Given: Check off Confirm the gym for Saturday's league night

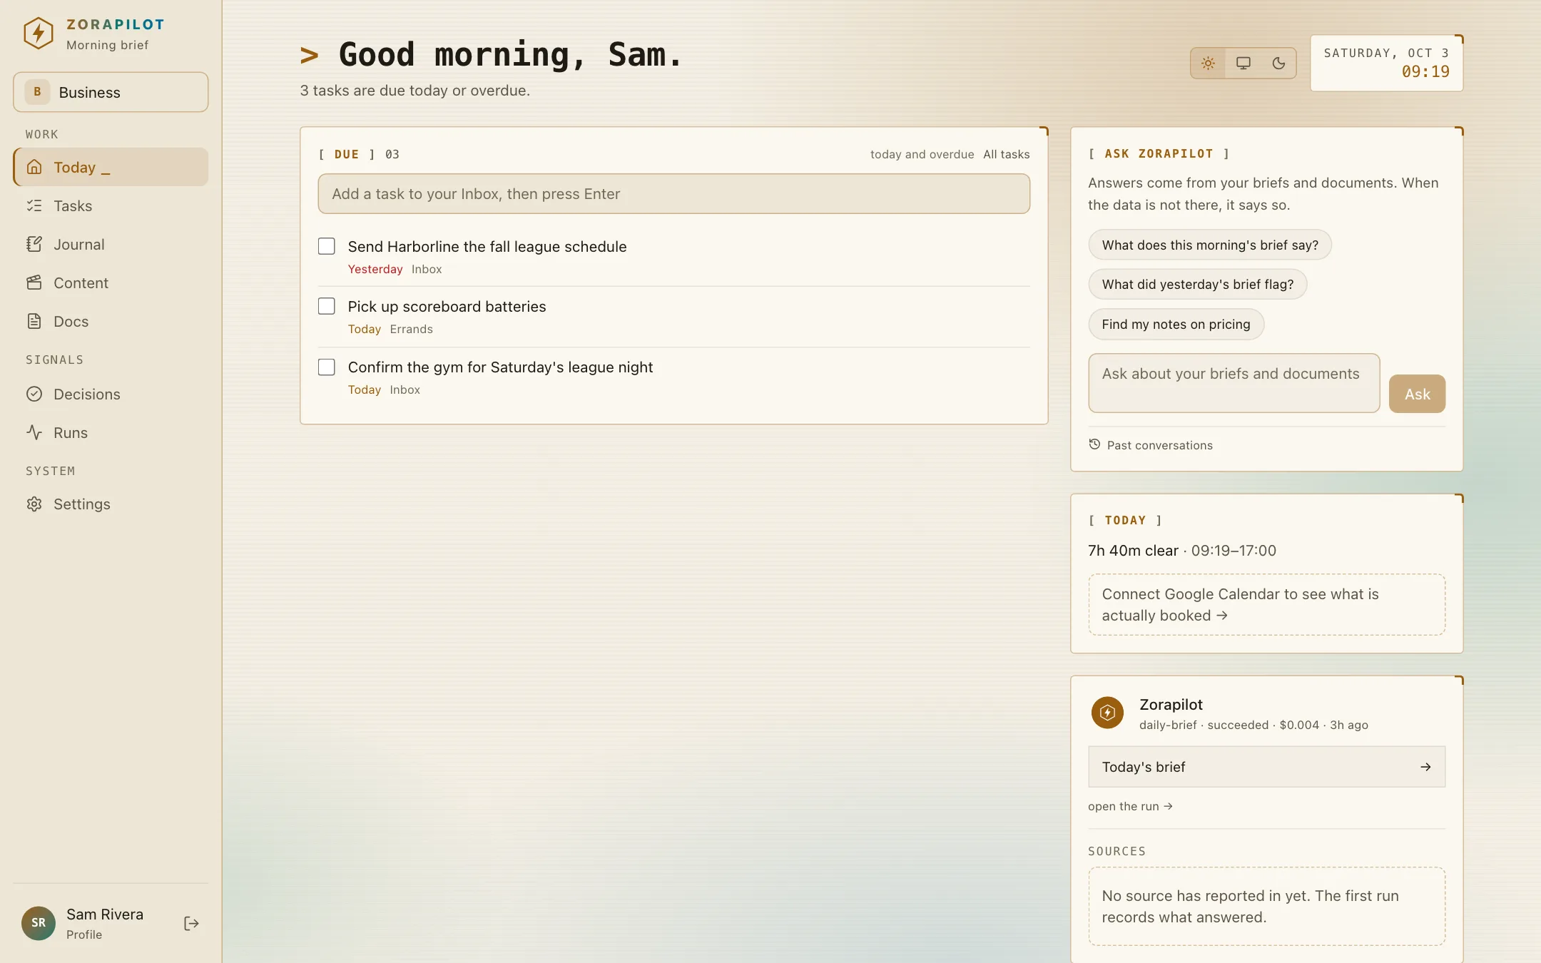Looking at the screenshot, I should 327,367.
